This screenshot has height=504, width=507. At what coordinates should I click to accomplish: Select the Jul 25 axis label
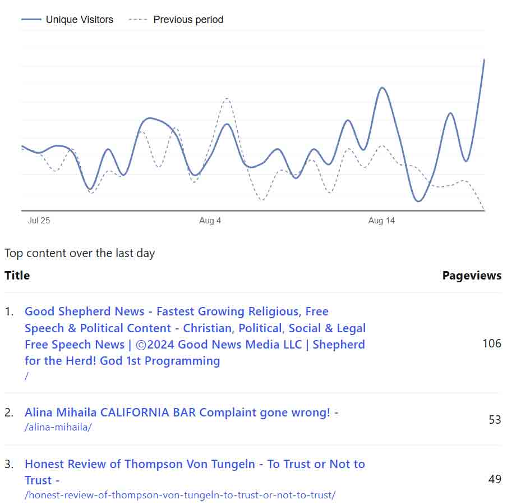[x=39, y=221]
